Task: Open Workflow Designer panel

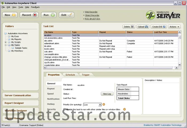Action: pyautogui.click(x=21, y=111)
